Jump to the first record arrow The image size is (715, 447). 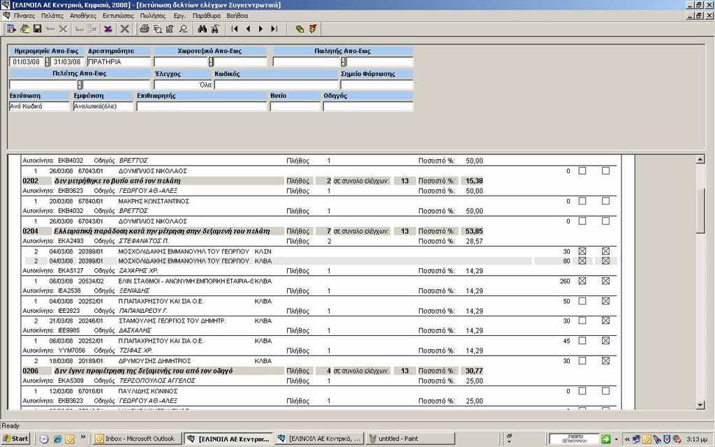[235, 29]
